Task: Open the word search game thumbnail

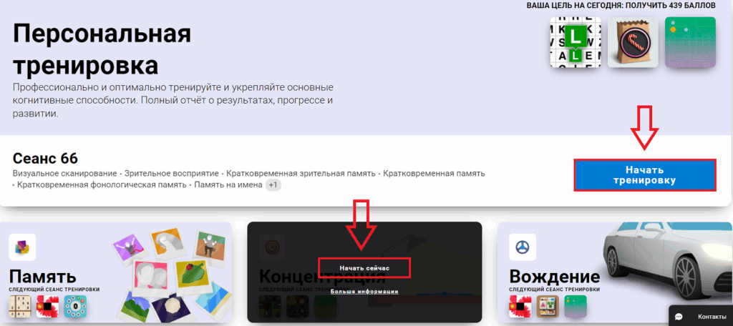Action: tap(575, 42)
